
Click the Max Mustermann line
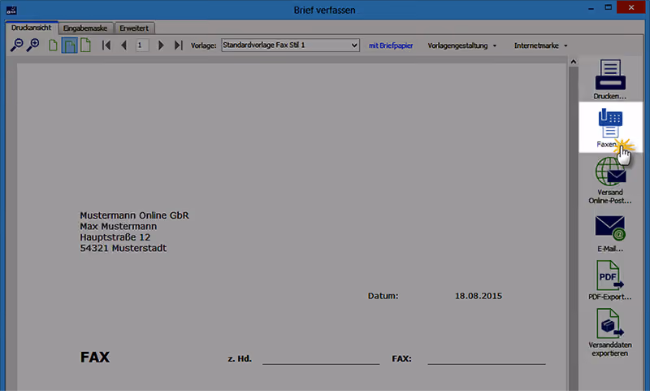coord(118,226)
